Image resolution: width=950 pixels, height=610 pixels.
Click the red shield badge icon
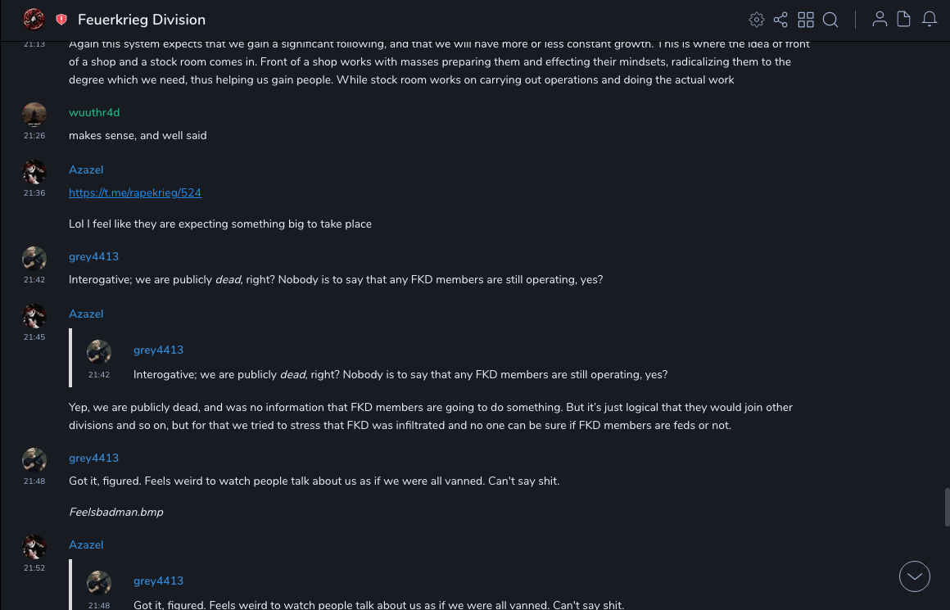point(61,20)
